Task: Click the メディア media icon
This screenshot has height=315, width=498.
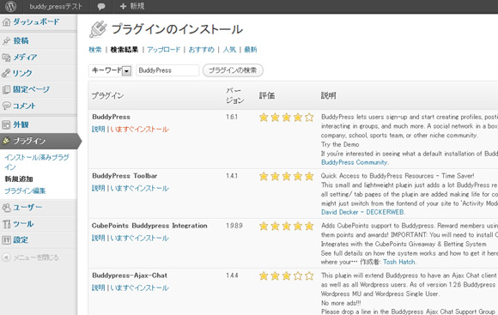Action: pos(6,58)
